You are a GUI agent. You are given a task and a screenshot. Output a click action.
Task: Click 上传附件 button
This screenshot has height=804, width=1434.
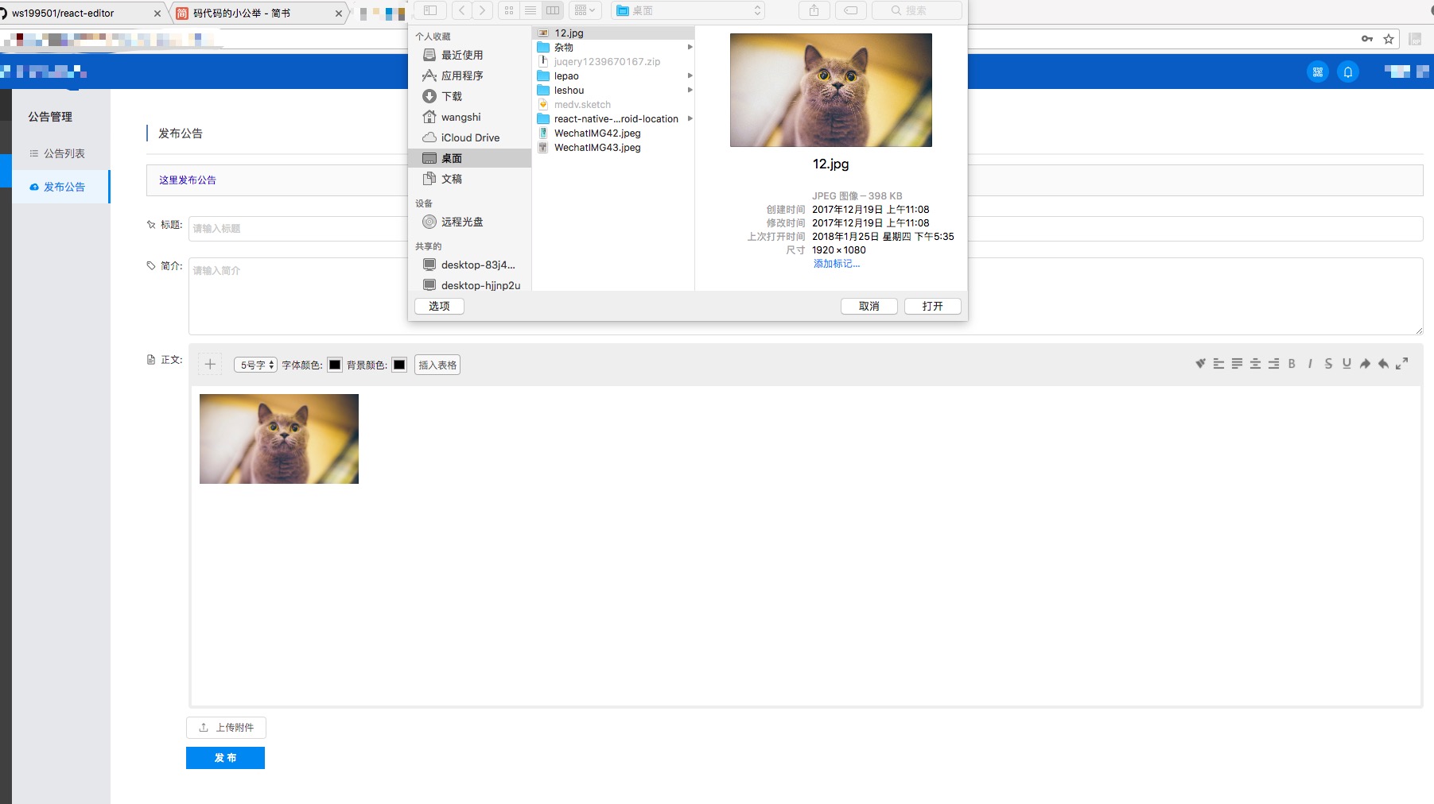click(x=226, y=727)
